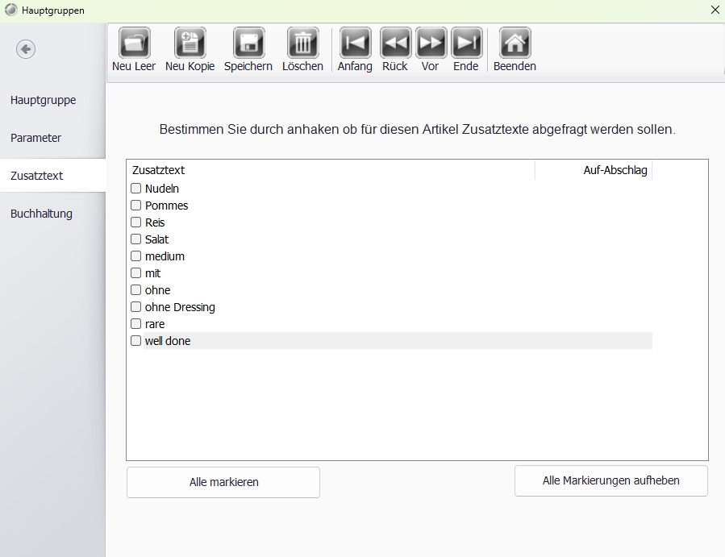
Task: Open the Hauptgruppe section
Action: [x=52, y=100]
